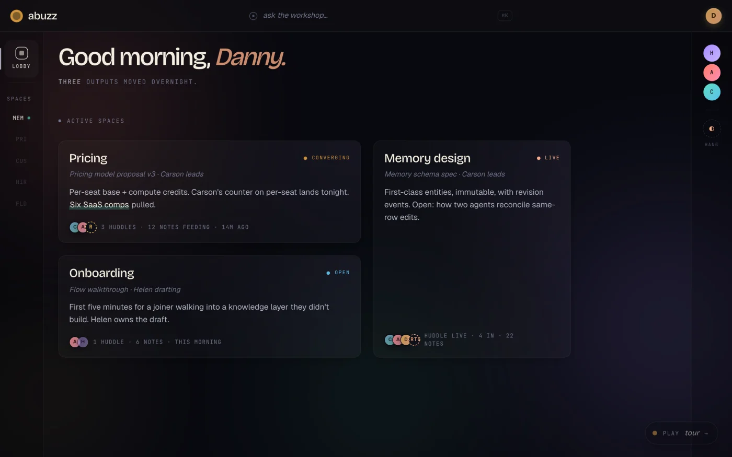732x457 pixels.
Task: Click 'THREE OUTPUTS MOVED OVERNIGHT' text
Action: 128,82
